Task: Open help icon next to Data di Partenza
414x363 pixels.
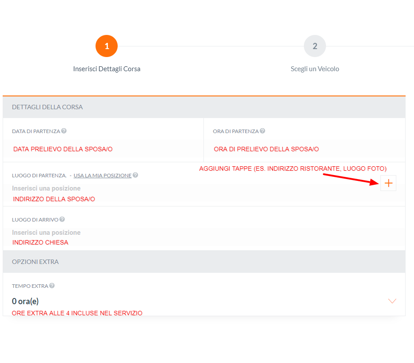Action: [x=64, y=131]
